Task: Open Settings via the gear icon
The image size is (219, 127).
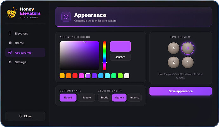Action: pos(10,62)
